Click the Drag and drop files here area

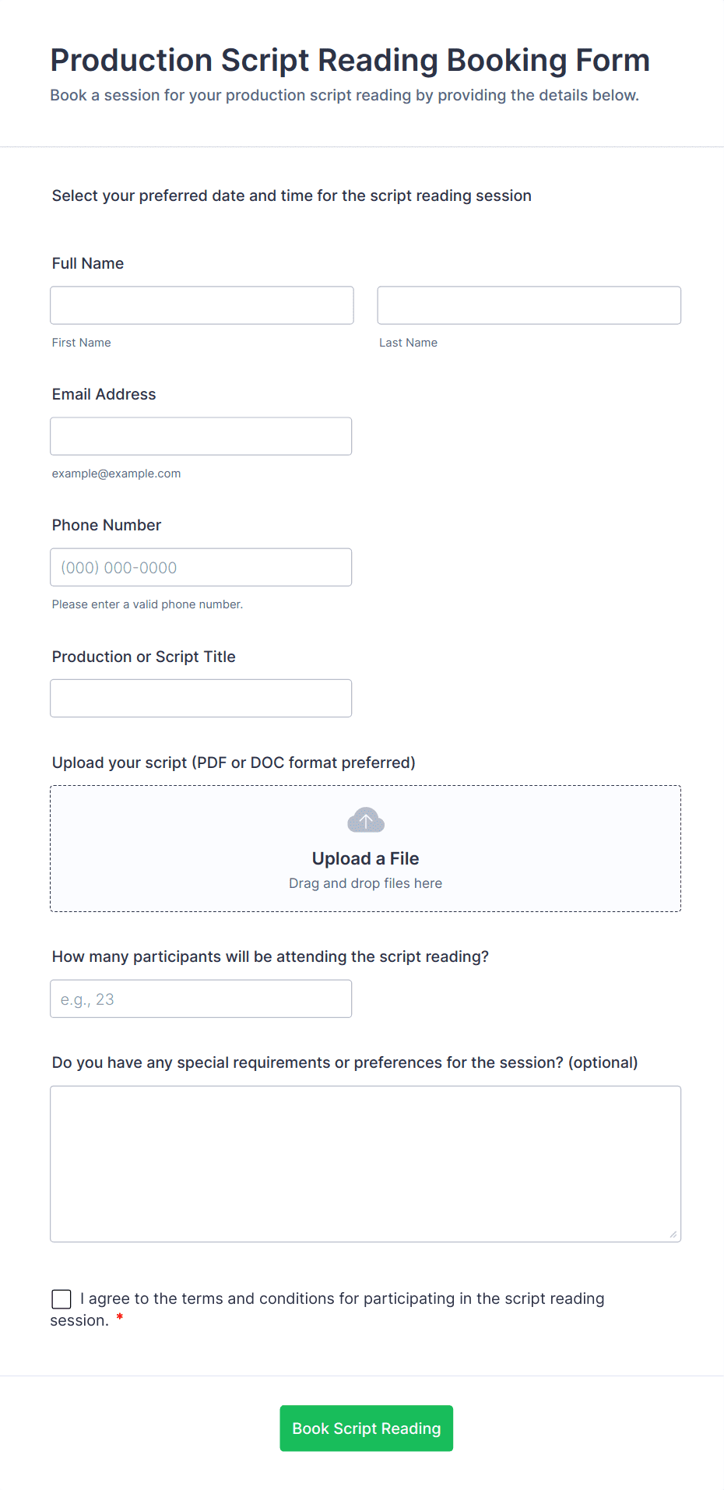click(x=366, y=883)
